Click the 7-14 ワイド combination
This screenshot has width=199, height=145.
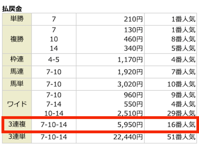54,104
